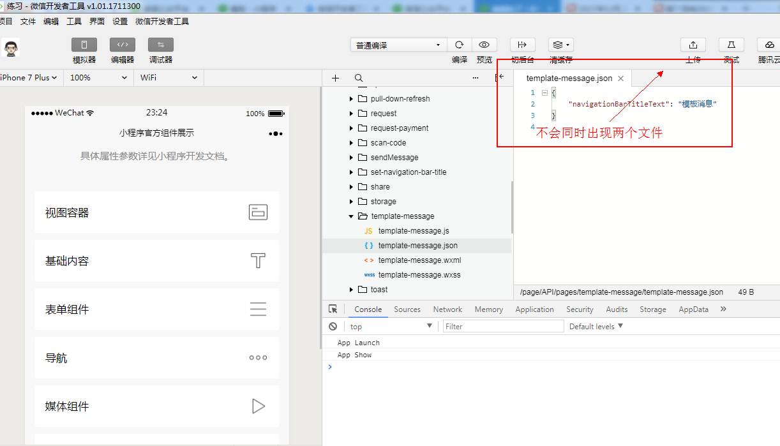This screenshot has width=780, height=446.
Task: Switch to the Console tab
Action: click(x=368, y=309)
